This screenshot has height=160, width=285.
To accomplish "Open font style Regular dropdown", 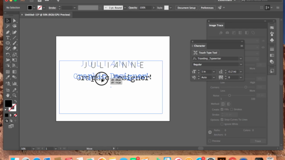I will tap(240, 64).
